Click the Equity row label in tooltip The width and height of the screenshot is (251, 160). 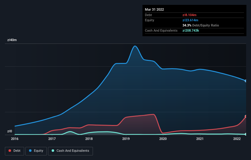(149, 20)
